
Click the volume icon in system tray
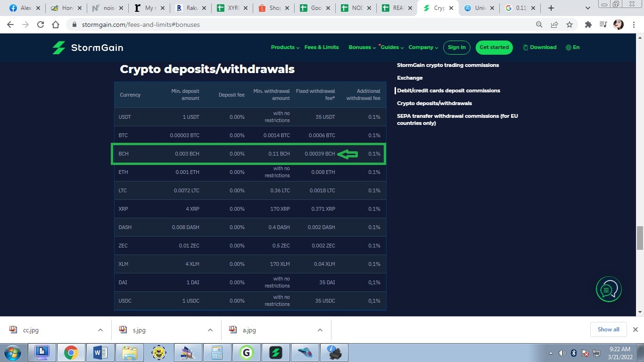[562, 353]
